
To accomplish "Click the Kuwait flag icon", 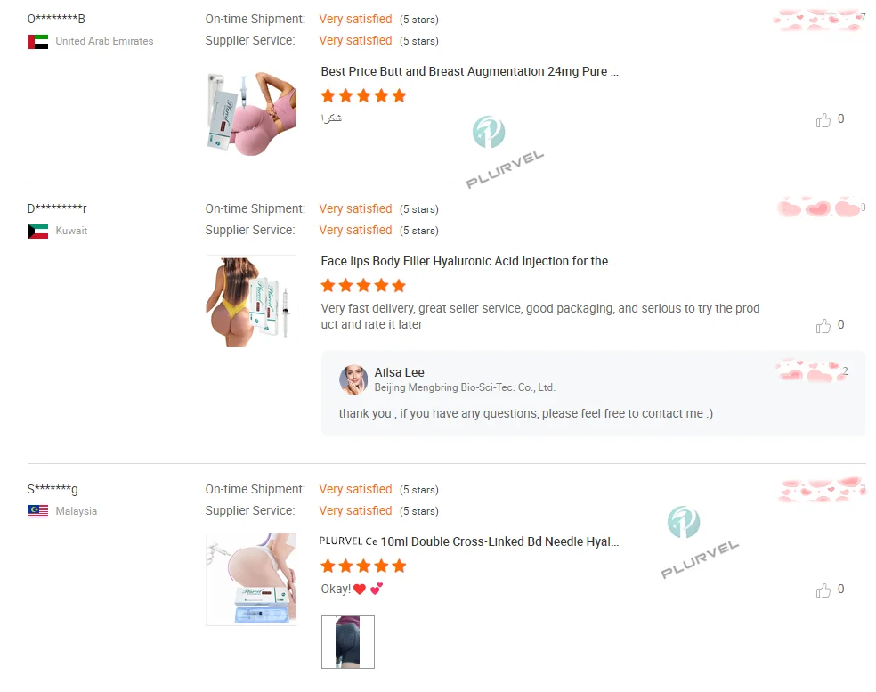I will [x=38, y=232].
